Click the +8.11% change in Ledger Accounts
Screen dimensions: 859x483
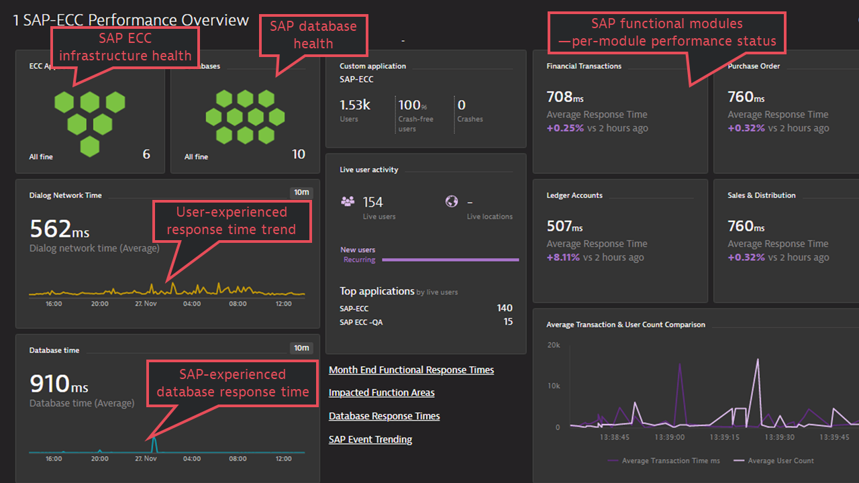563,258
